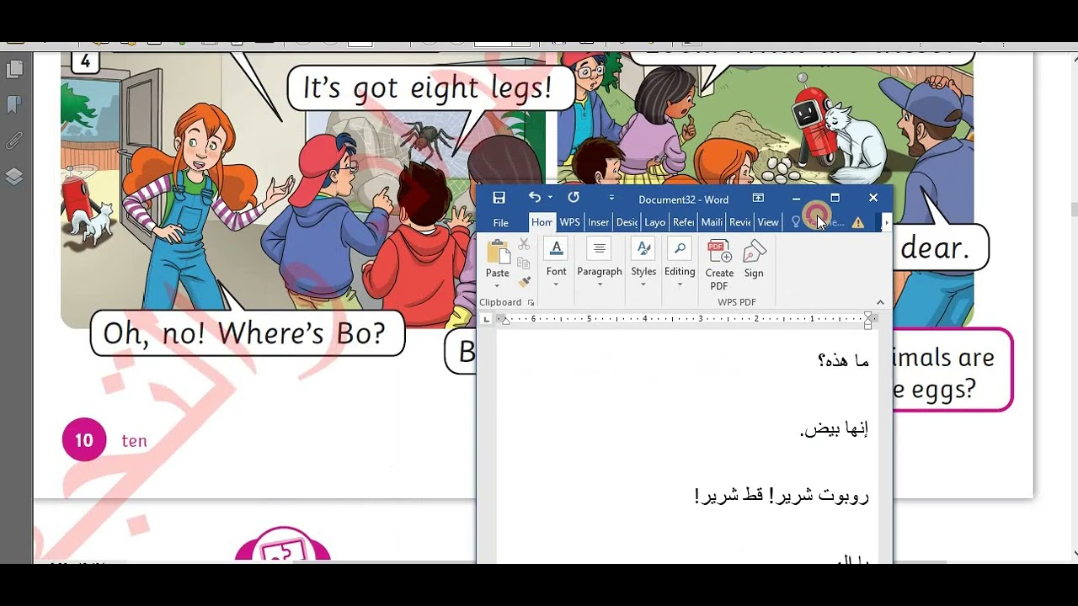Click the Arabic line "إنها بيض."
The height and width of the screenshot is (606, 1078).
(x=834, y=428)
